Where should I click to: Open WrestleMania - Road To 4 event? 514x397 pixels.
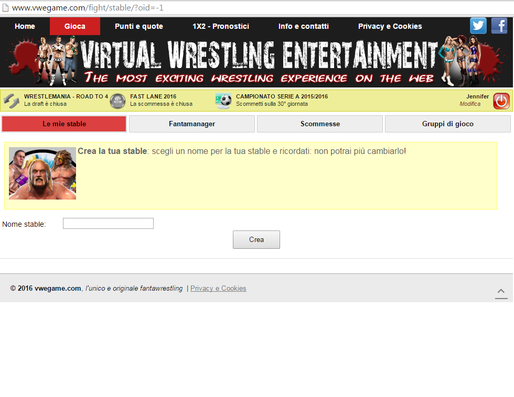tap(66, 96)
